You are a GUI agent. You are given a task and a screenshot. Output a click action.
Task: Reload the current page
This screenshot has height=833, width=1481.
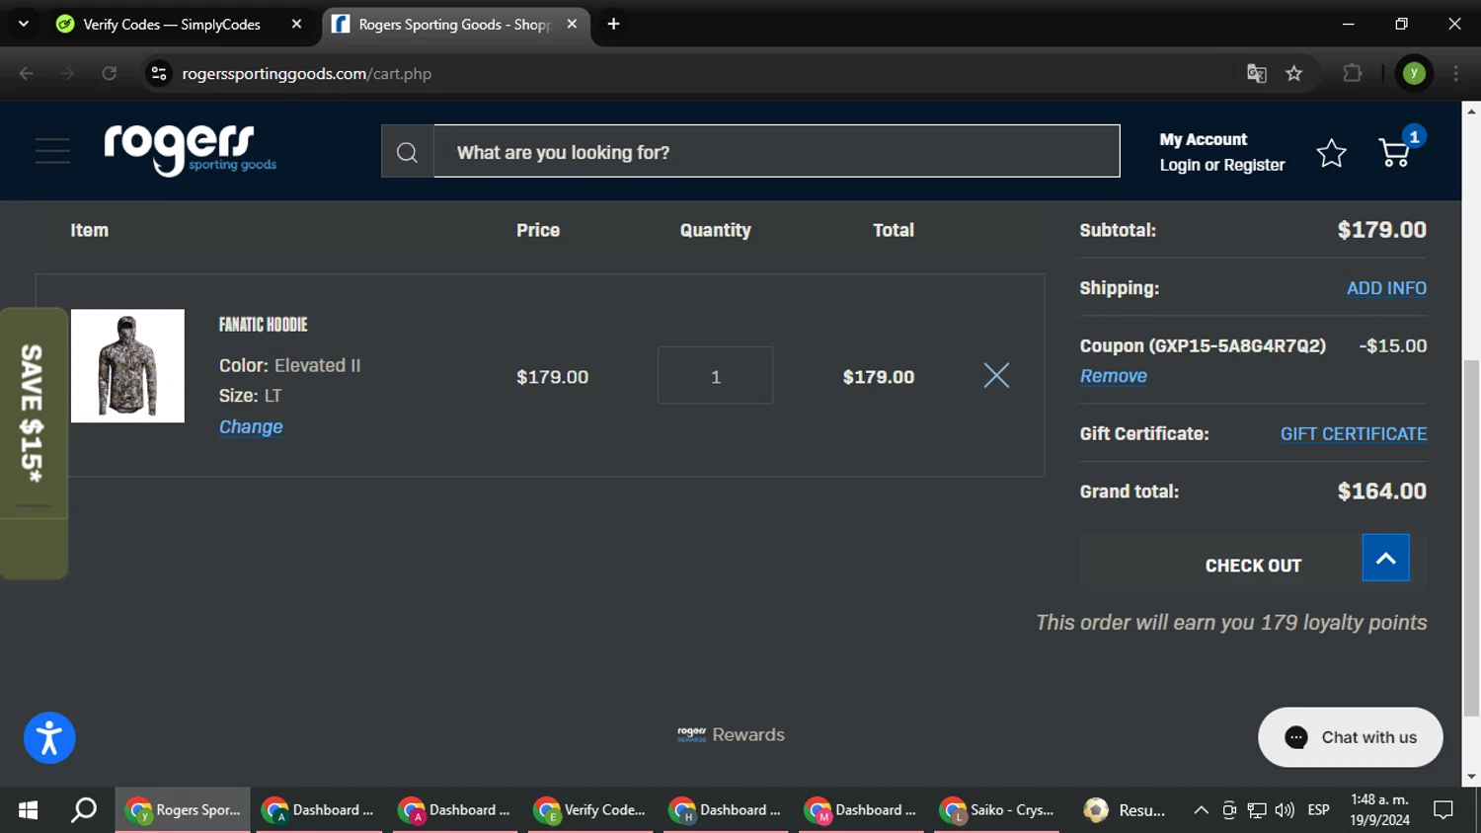pyautogui.click(x=109, y=73)
